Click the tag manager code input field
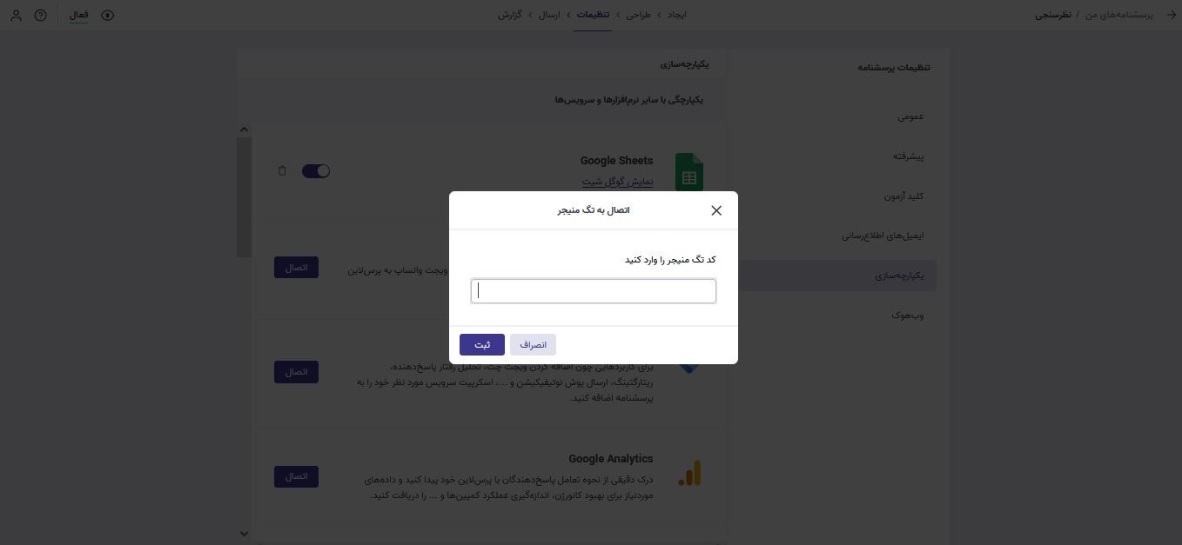This screenshot has width=1182, height=545. click(593, 290)
